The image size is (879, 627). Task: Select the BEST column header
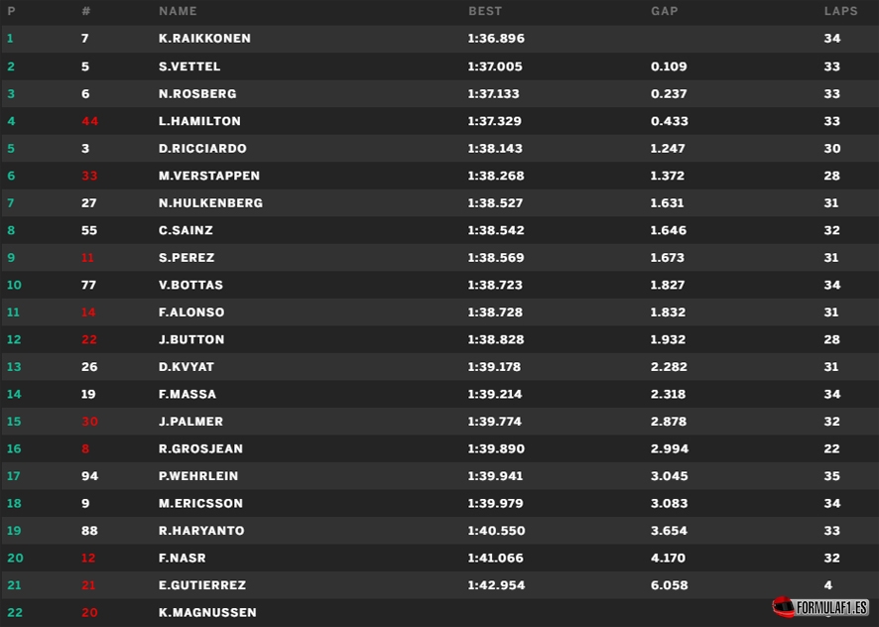[485, 11]
